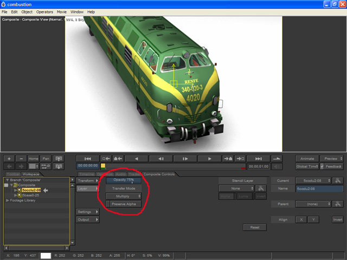Click the Animate button
Image resolution: width=347 pixels, height=260 pixels.
306,159
